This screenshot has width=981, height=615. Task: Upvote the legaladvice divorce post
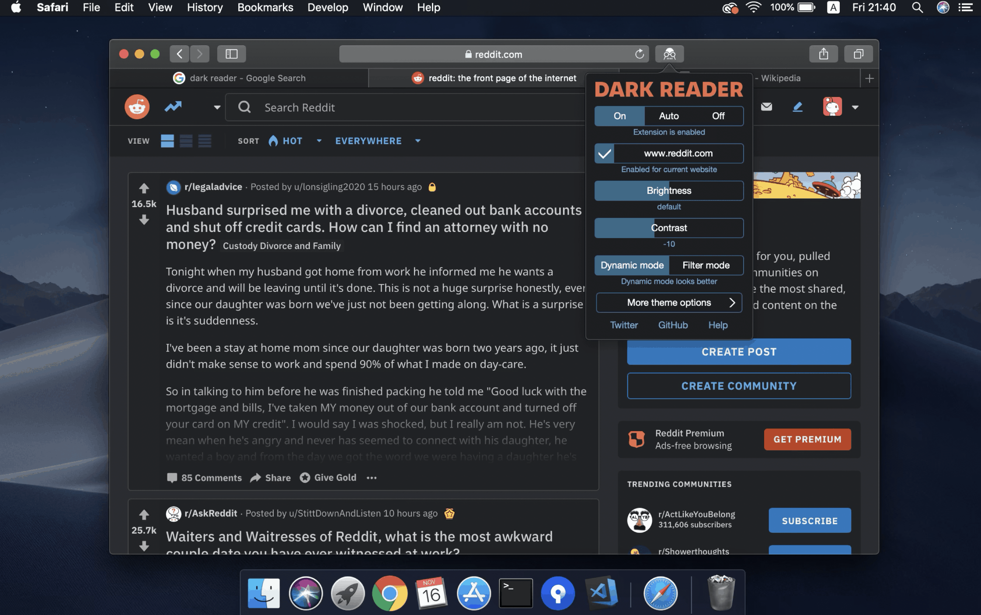pos(144,188)
